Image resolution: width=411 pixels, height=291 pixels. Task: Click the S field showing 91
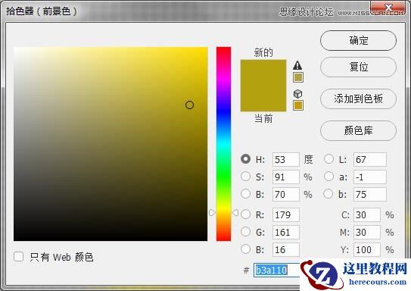click(x=285, y=177)
